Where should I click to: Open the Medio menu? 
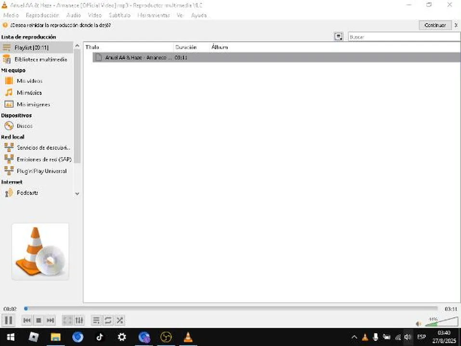[x=11, y=15]
